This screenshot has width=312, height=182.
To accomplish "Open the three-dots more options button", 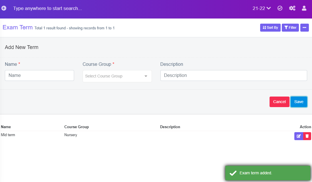I will (x=304, y=28).
